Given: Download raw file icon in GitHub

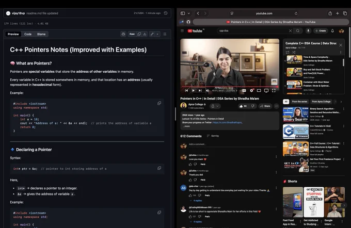Looking at the screenshot, I should click(145, 34).
